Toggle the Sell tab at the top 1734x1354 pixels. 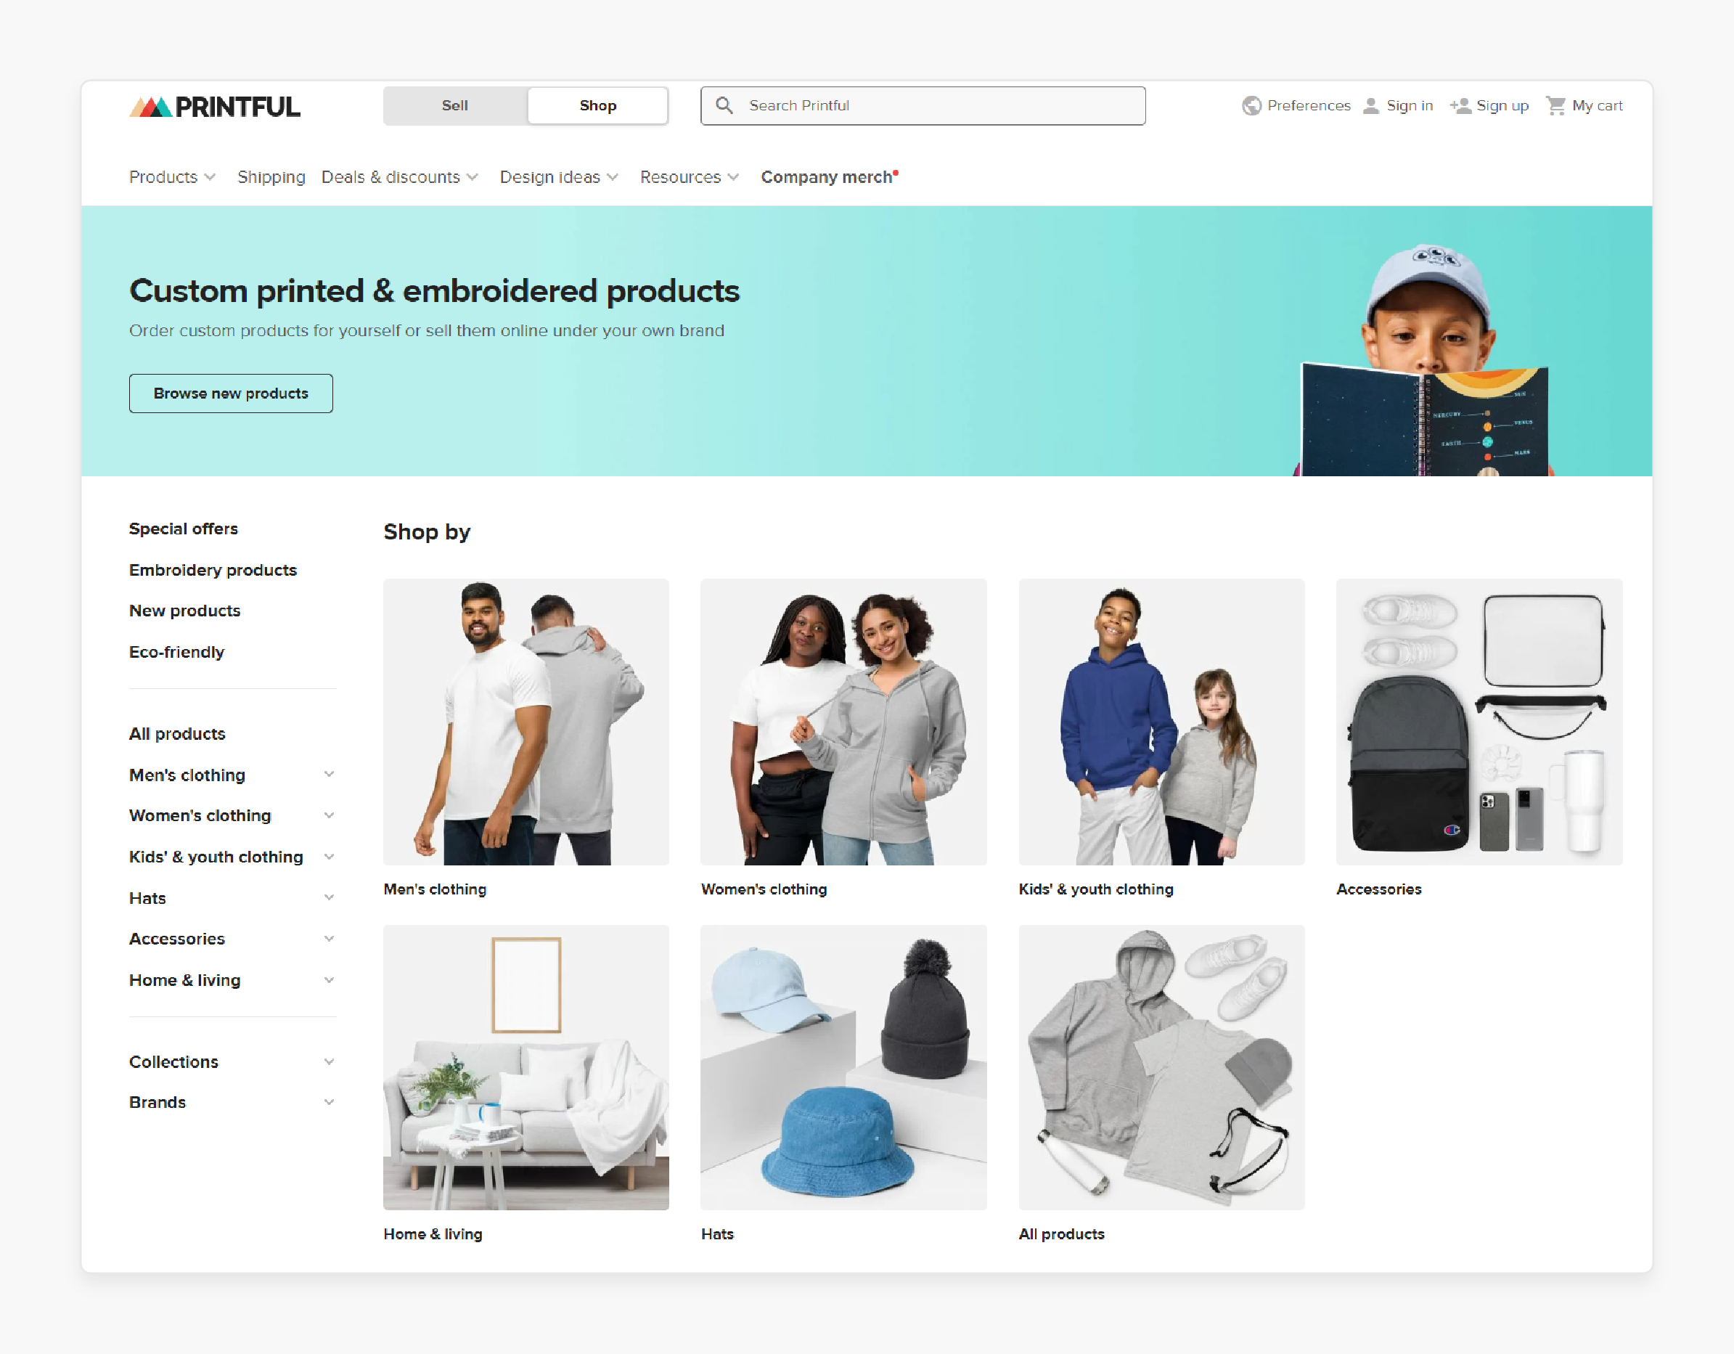[x=453, y=105]
